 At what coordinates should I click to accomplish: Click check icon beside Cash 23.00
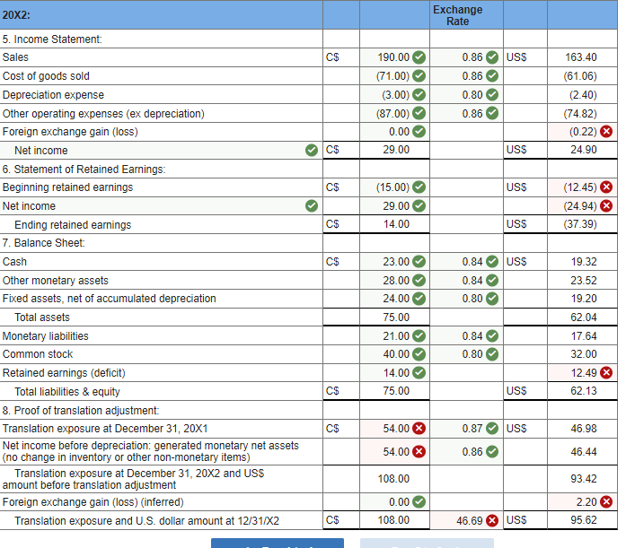419,262
